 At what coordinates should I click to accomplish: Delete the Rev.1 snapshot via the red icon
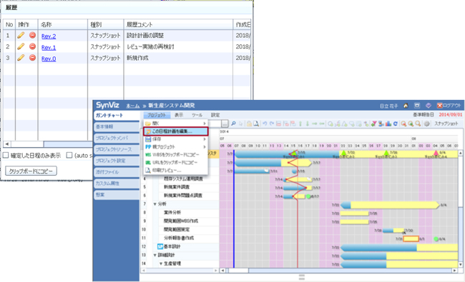(32, 46)
